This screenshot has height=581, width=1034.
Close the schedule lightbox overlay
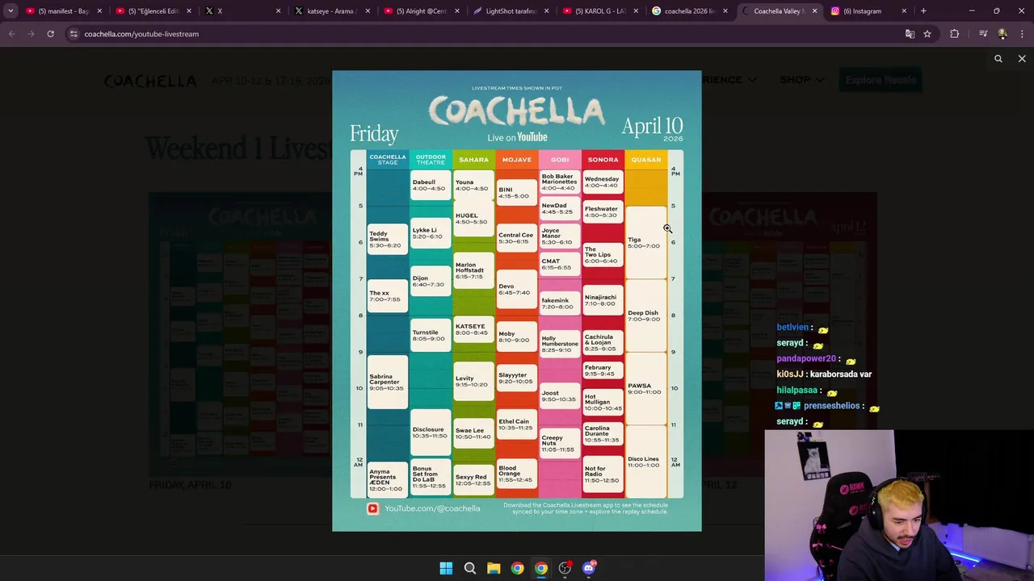pyautogui.click(x=1022, y=59)
